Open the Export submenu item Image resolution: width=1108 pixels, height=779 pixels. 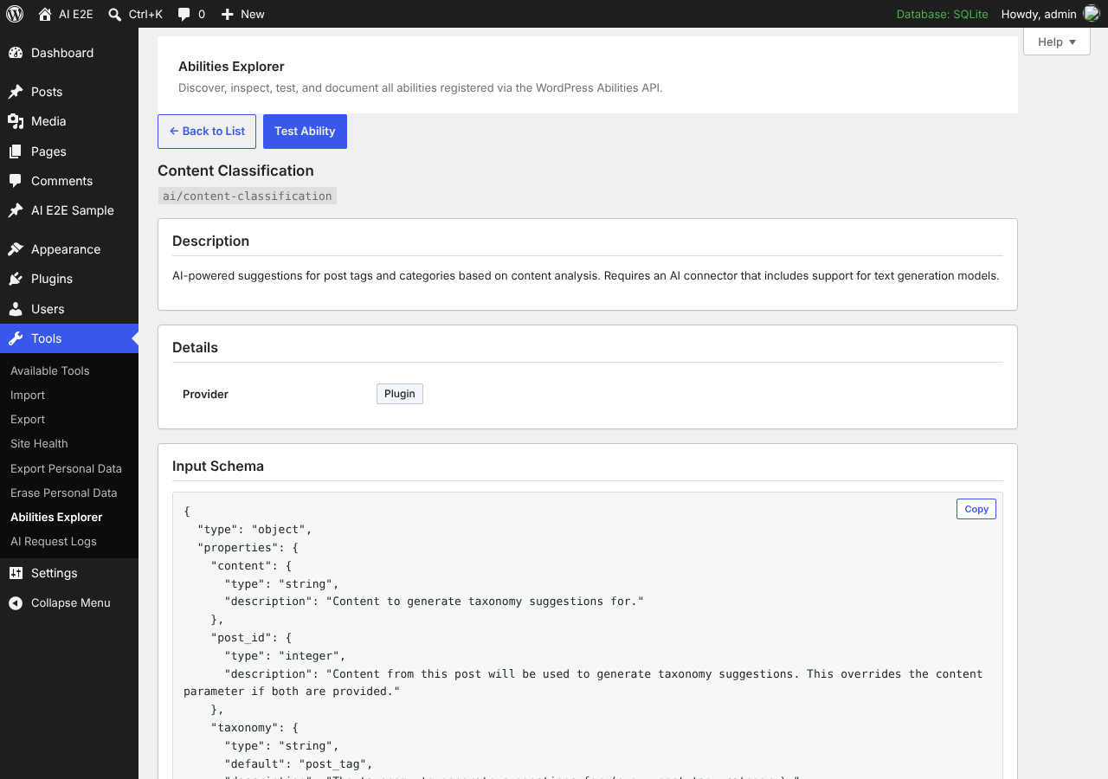coord(28,419)
